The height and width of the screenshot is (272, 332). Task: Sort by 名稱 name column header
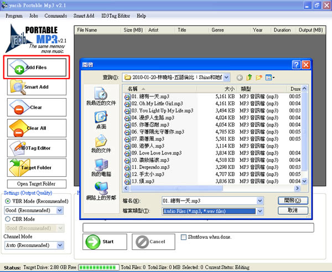[160, 89]
